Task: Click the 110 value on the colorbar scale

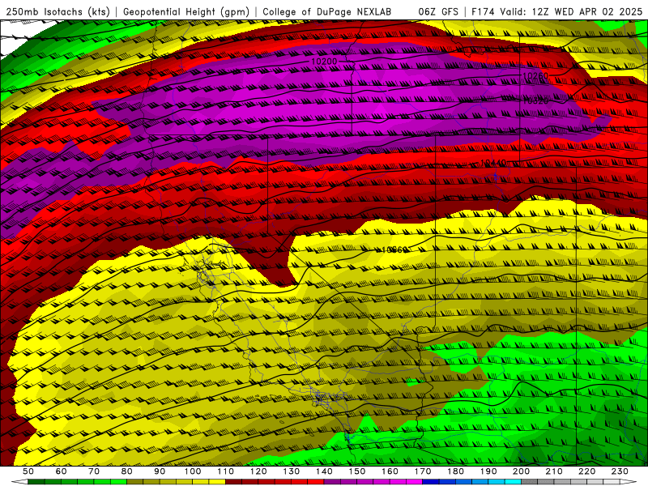Action: 225,471
